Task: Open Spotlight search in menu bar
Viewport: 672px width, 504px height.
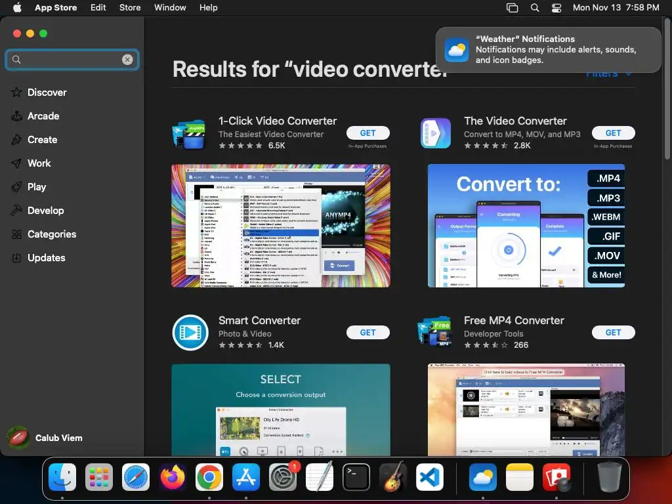Action: (x=535, y=7)
